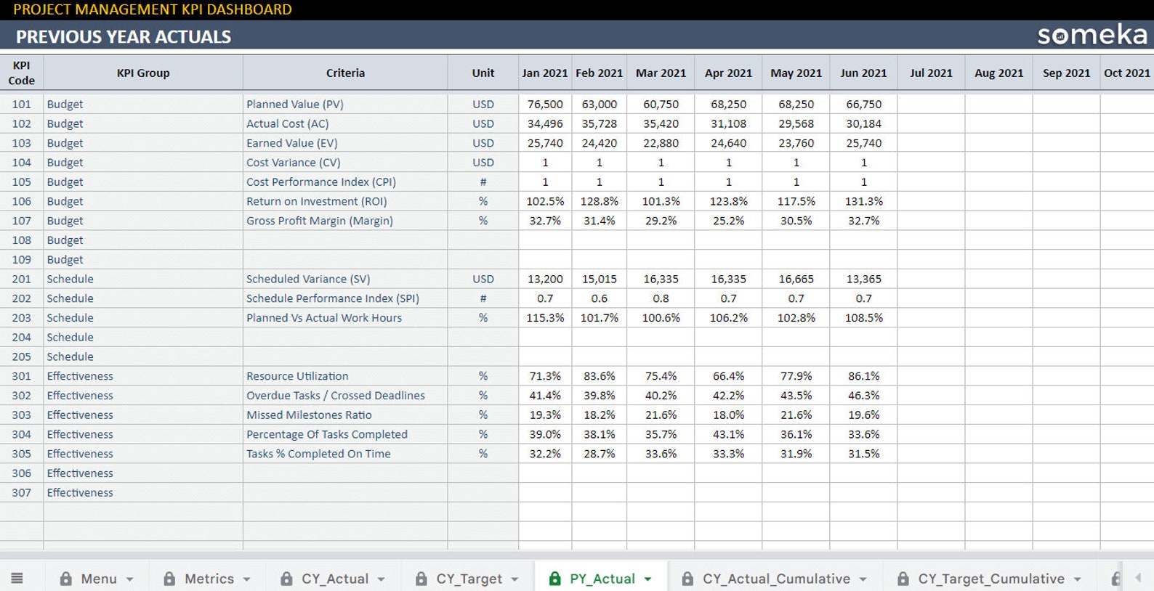The height and width of the screenshot is (591, 1154).
Task: Expand the CY_Actual tab options arrow
Action: click(382, 579)
